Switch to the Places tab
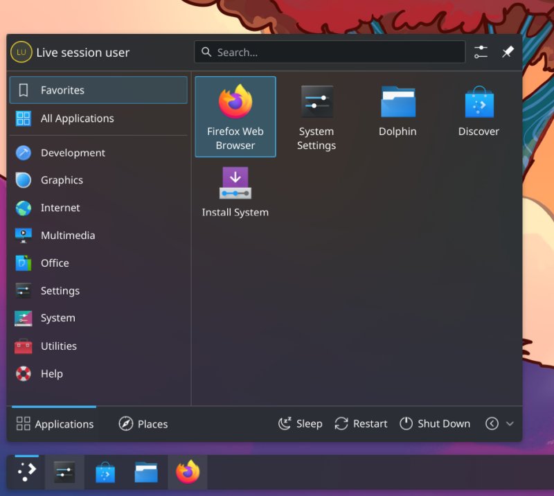The height and width of the screenshot is (496, 554). (x=143, y=424)
